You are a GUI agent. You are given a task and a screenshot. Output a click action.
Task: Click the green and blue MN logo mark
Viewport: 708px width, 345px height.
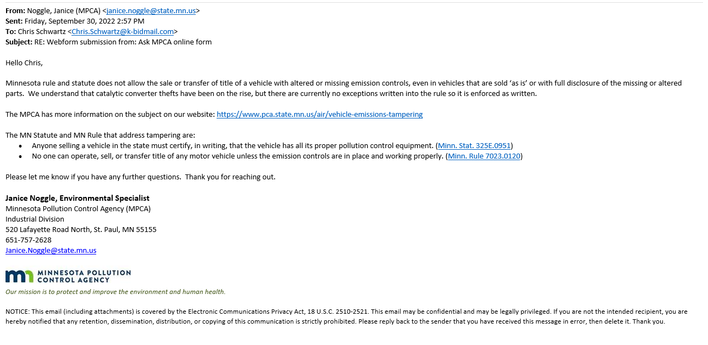coord(19,276)
